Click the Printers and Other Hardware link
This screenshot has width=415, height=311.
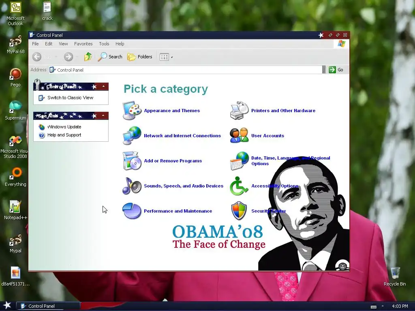(283, 111)
